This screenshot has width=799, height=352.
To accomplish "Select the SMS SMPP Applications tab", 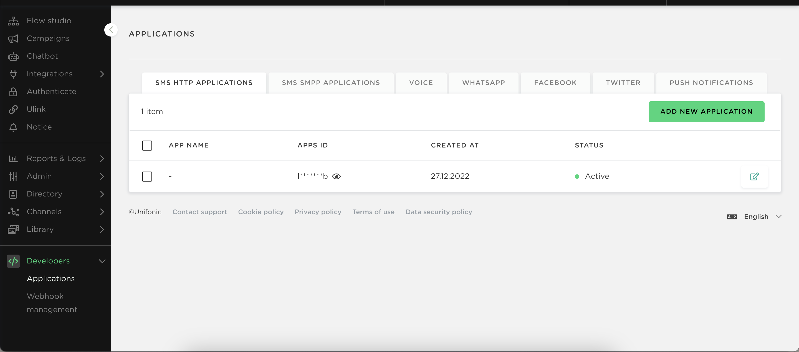I will (331, 82).
